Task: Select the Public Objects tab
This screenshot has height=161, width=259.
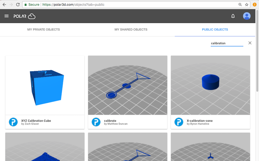Action: tap(215, 29)
